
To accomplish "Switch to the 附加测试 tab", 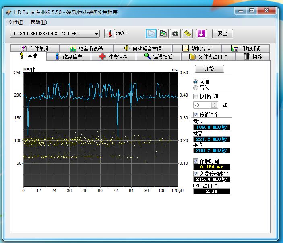I will [246, 49].
